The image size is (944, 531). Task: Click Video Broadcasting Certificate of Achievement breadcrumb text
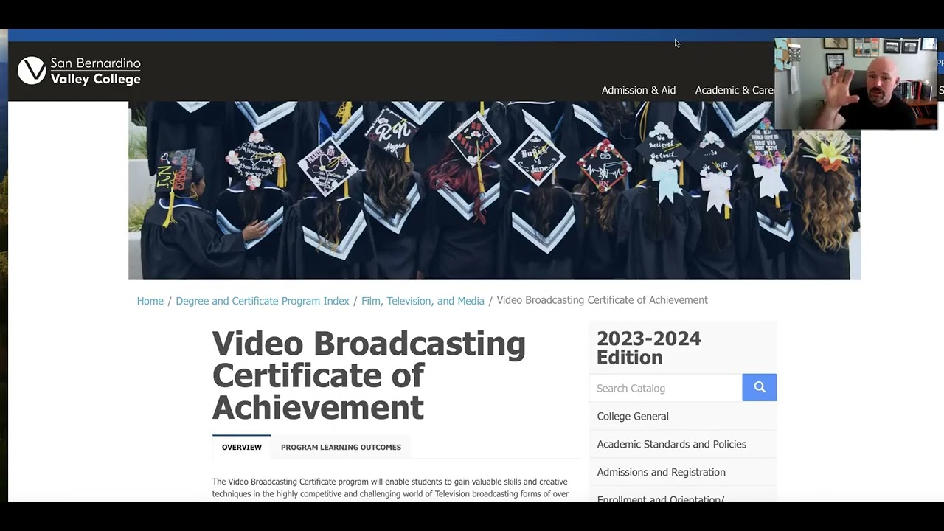coord(602,300)
